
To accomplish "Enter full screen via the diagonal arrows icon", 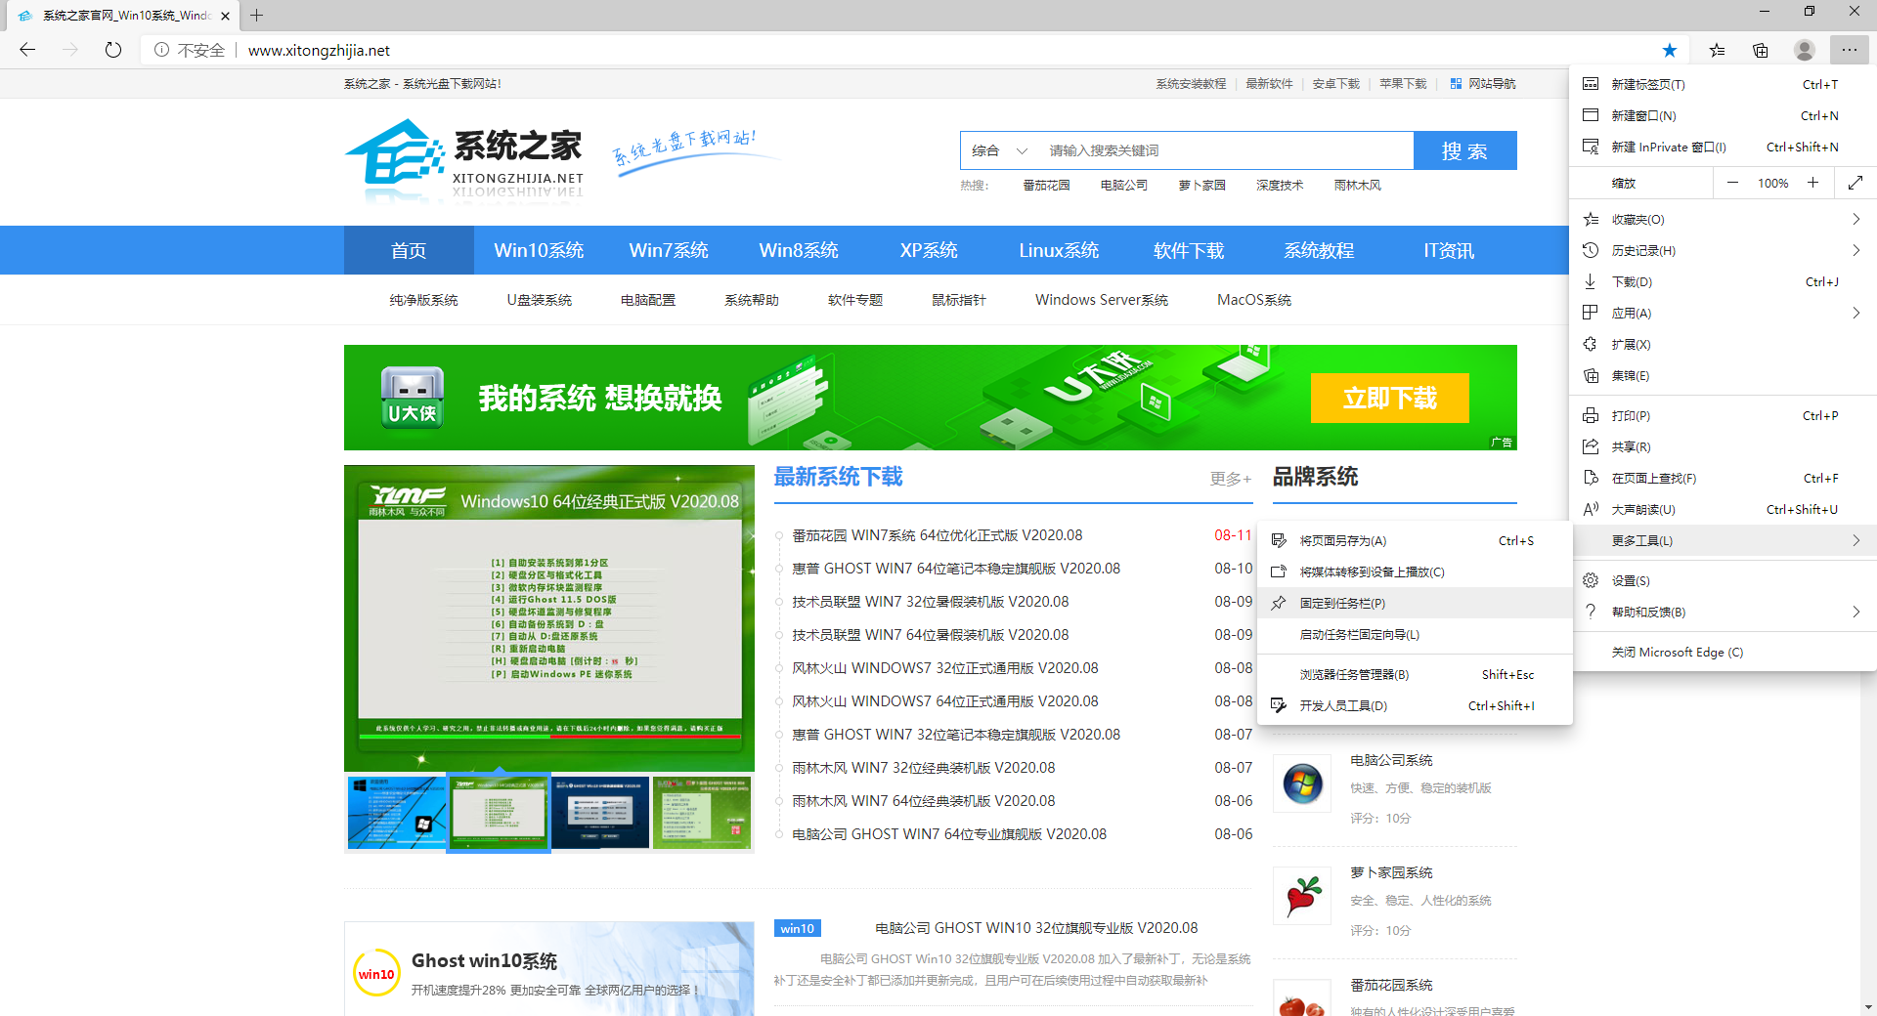I will (1855, 183).
